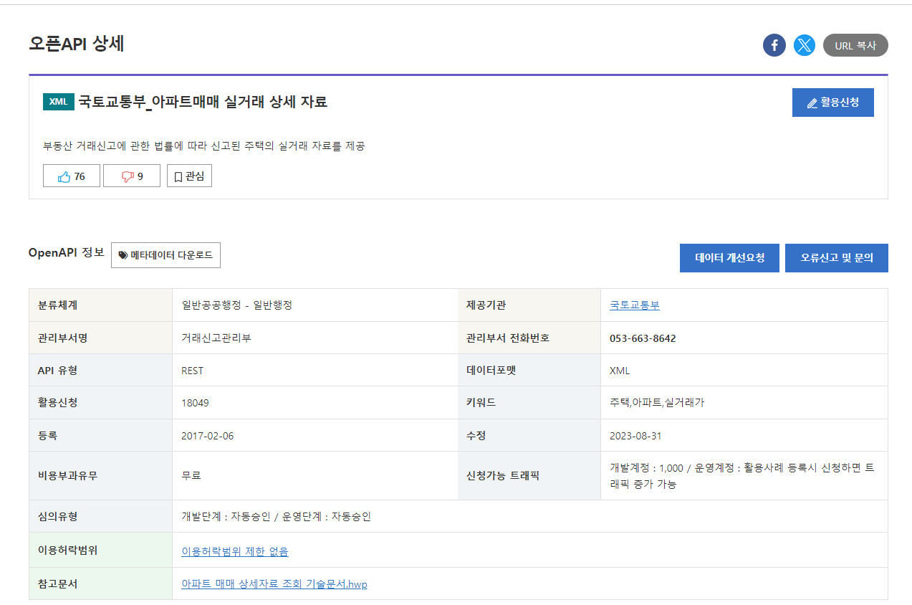Click the 관리부서 전화번호 header cell
912x605 pixels.
[529, 338]
